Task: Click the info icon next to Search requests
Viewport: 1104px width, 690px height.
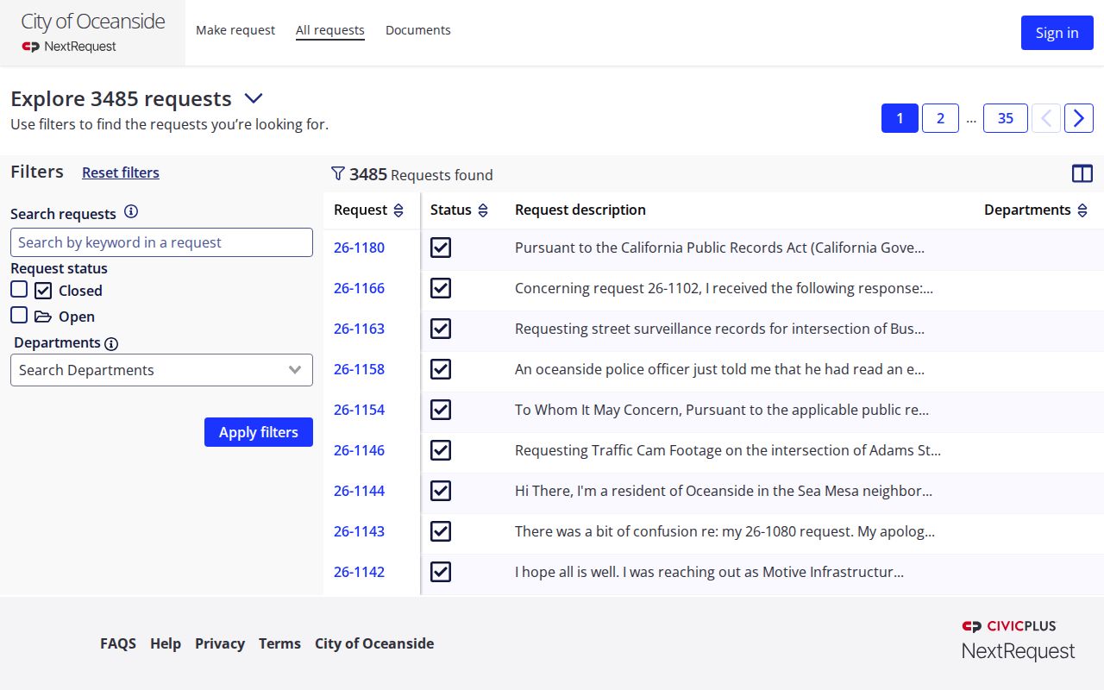Action: [x=131, y=212]
